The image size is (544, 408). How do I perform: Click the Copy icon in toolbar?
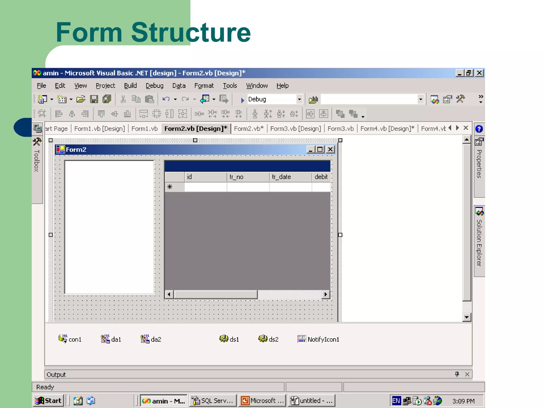point(136,99)
